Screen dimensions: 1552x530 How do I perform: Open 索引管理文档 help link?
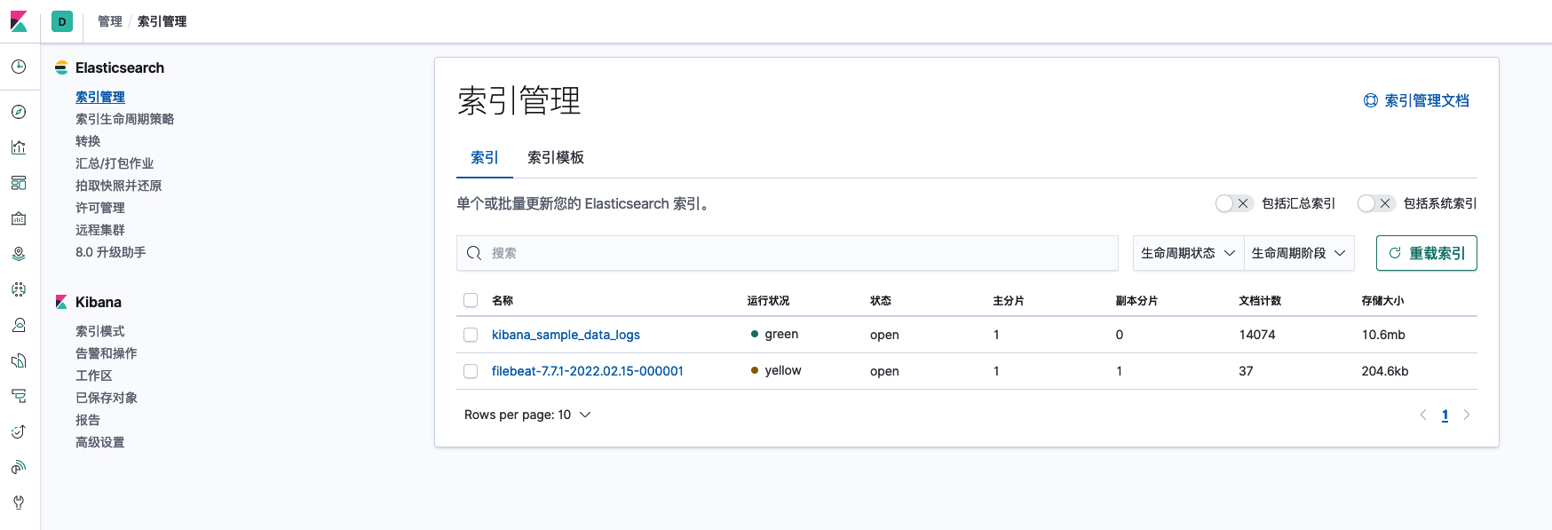click(x=1416, y=100)
